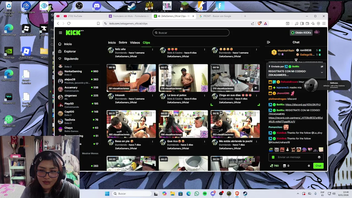Open the user avatar profile menu
This screenshot has width=352, height=198.
pyautogui.click(x=317, y=32)
